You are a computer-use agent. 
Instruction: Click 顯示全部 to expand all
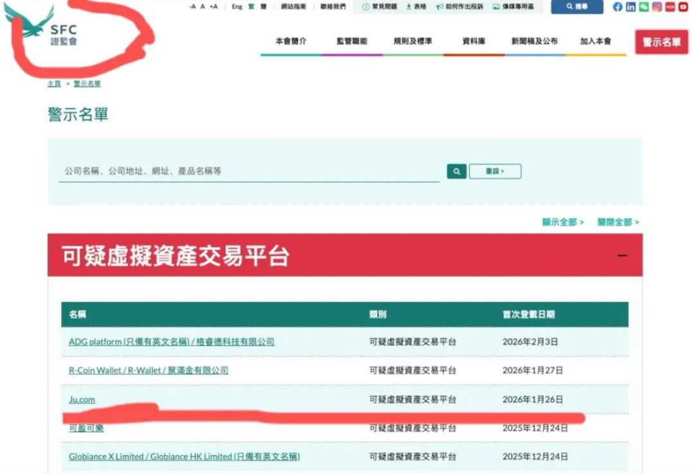[x=563, y=222]
